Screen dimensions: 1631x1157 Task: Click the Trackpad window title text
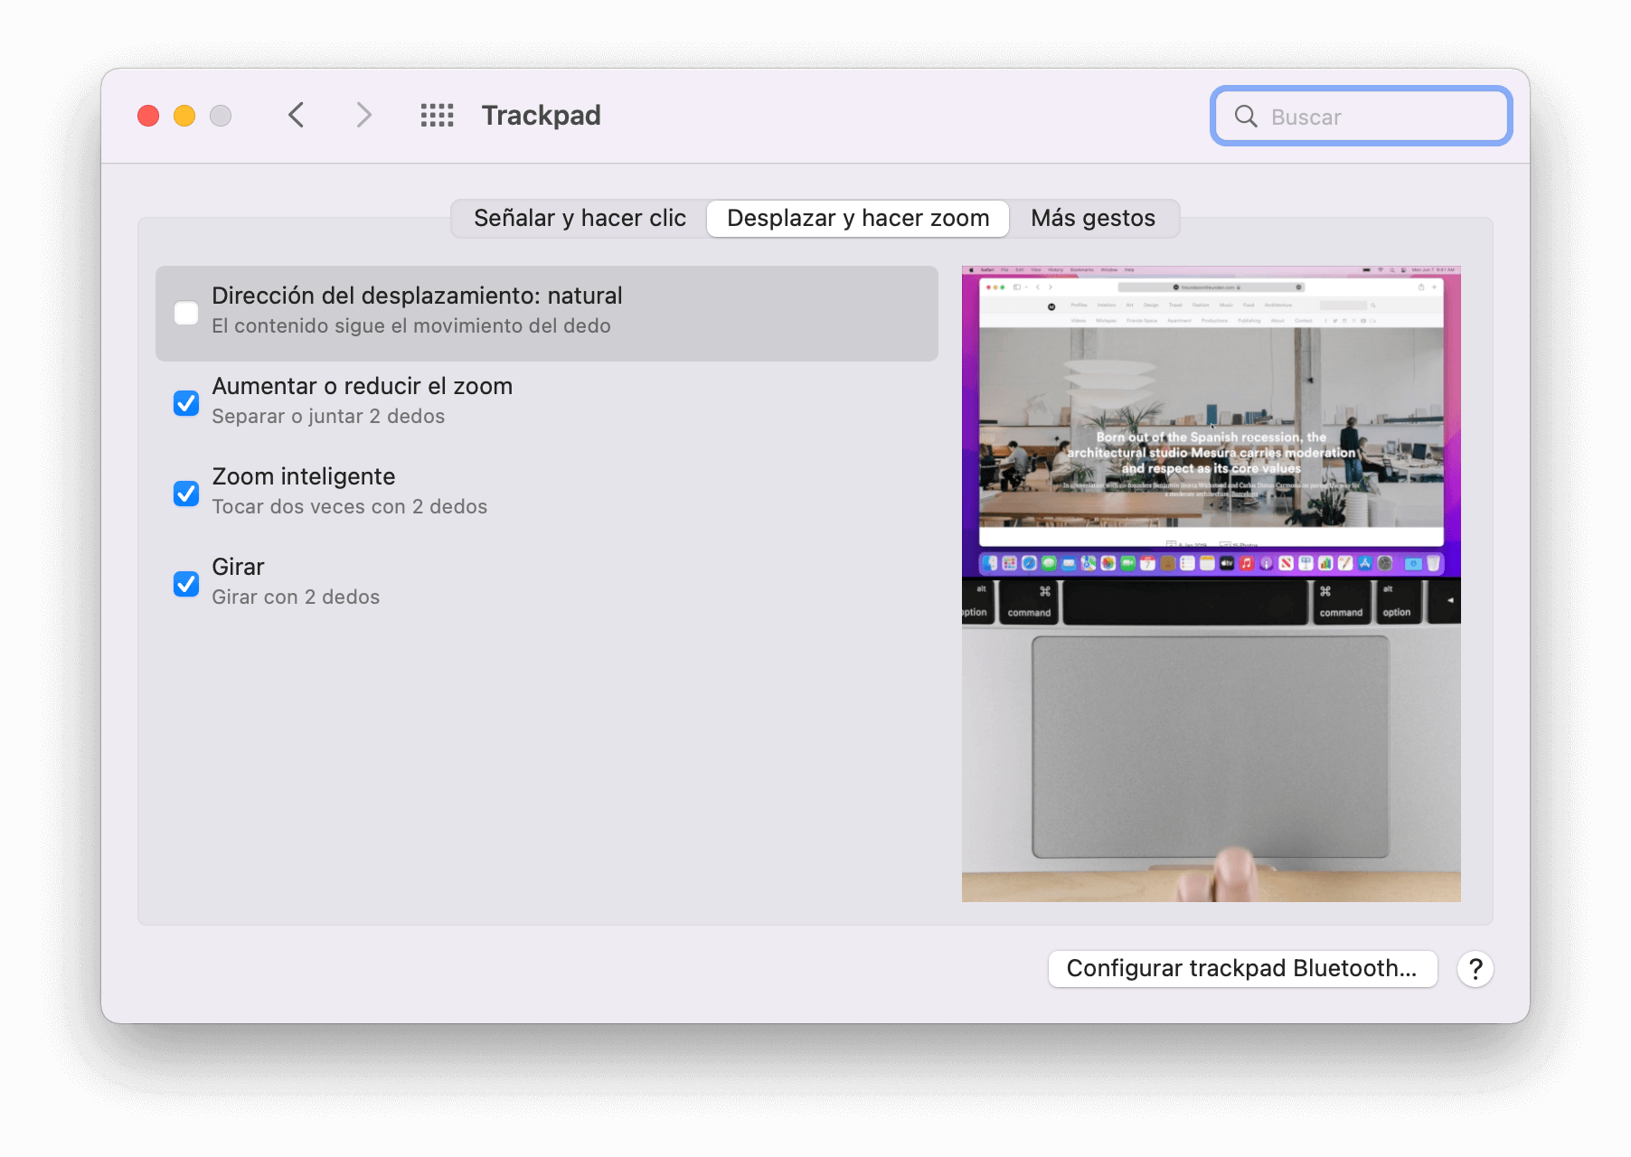541,116
